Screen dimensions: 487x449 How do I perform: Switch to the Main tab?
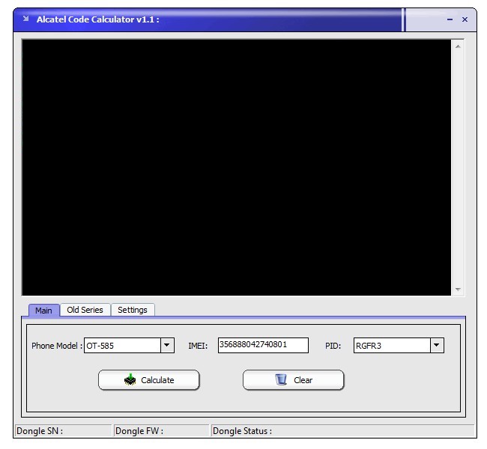point(43,310)
